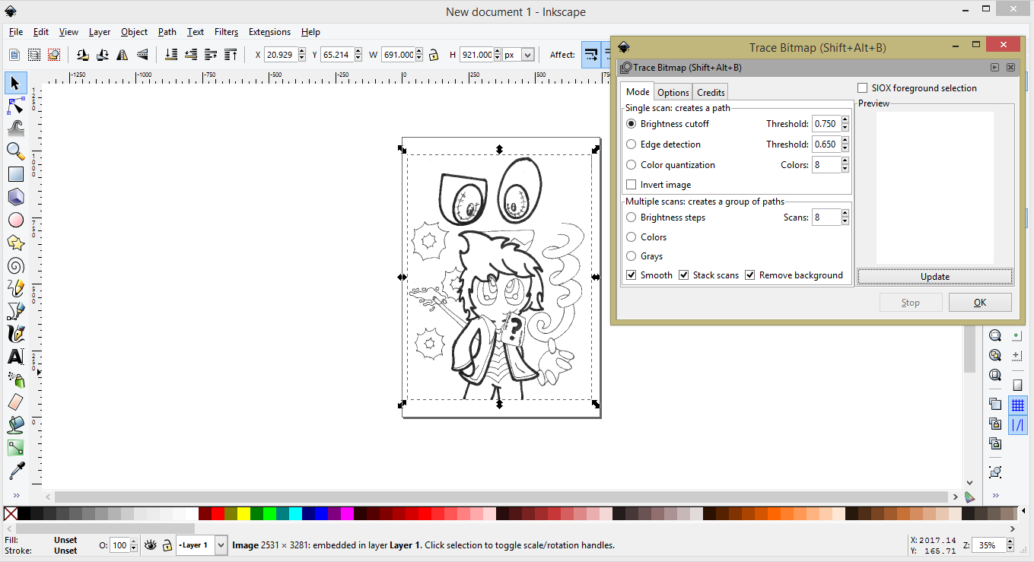Enable the Invert image checkbox

631,184
